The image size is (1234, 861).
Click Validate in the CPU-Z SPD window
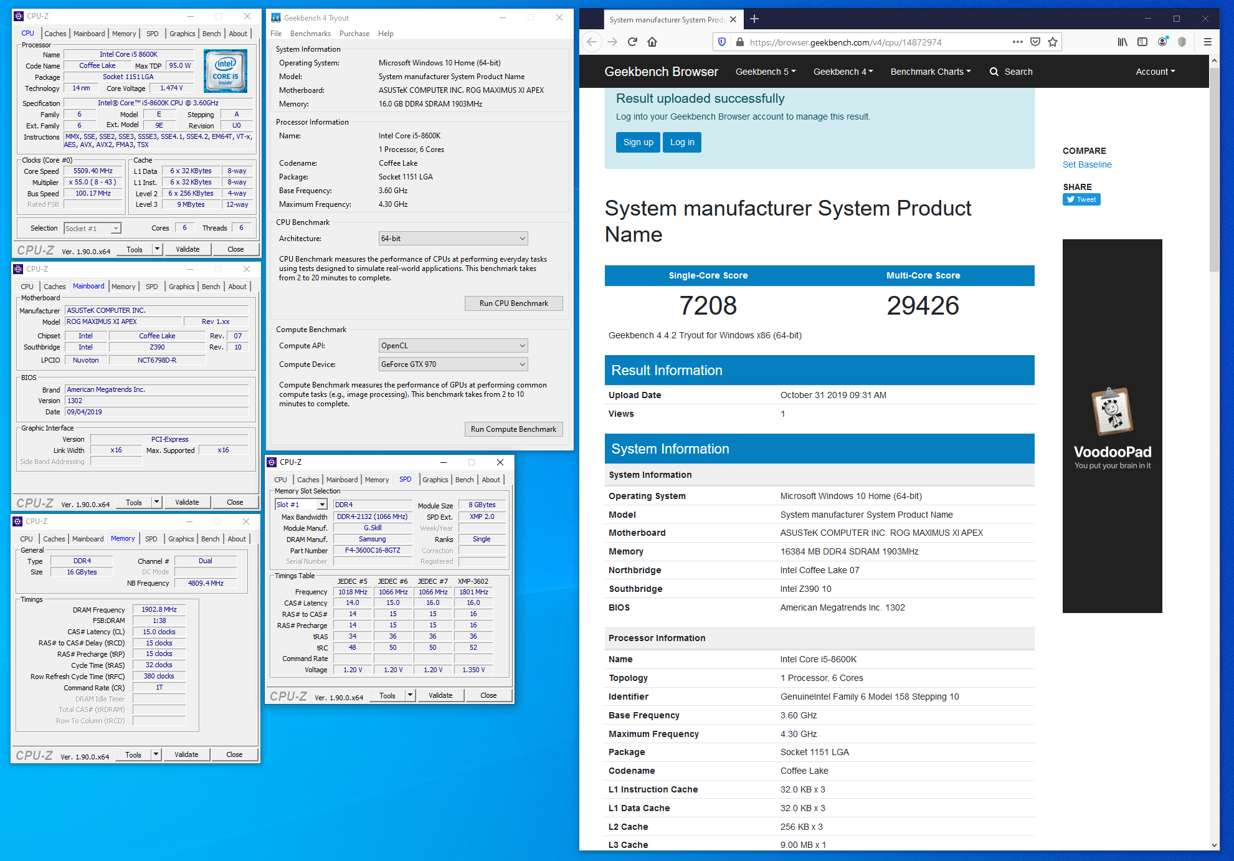tap(440, 695)
